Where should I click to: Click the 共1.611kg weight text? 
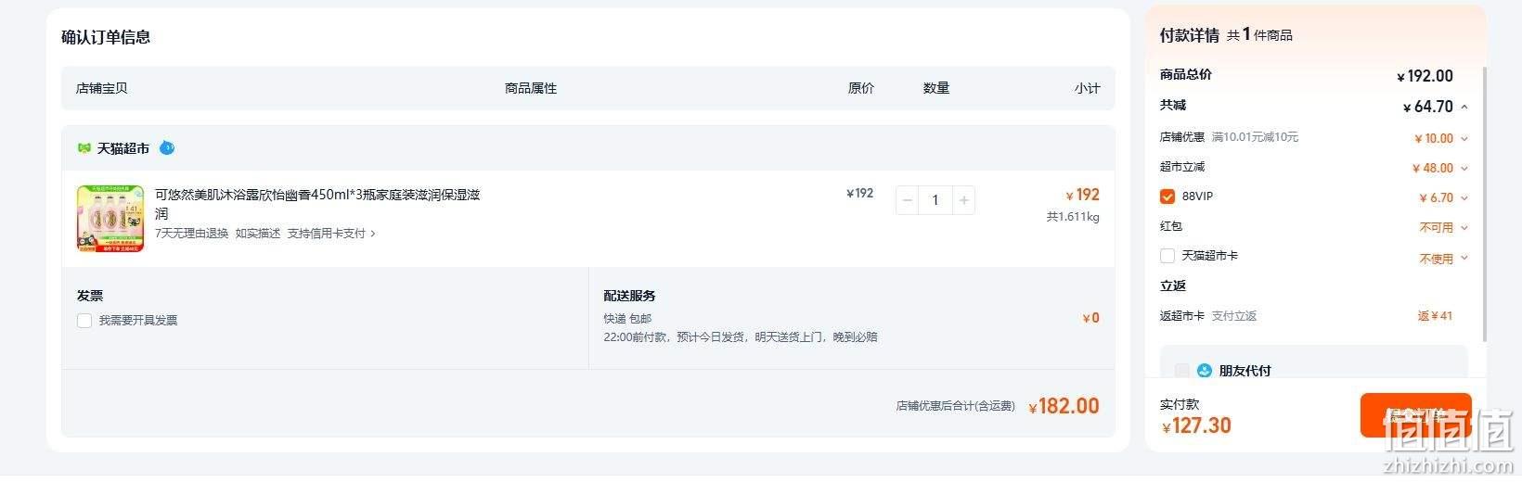(1073, 217)
